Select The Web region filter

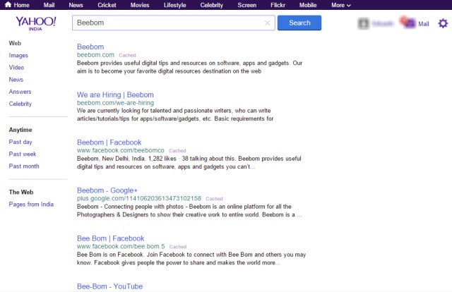coord(21,192)
